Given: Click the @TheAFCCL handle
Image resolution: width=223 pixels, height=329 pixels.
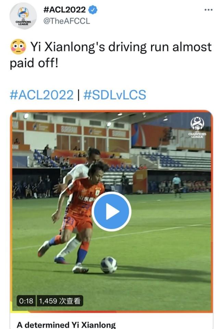Looking at the screenshot, I should pyautogui.click(x=67, y=21).
